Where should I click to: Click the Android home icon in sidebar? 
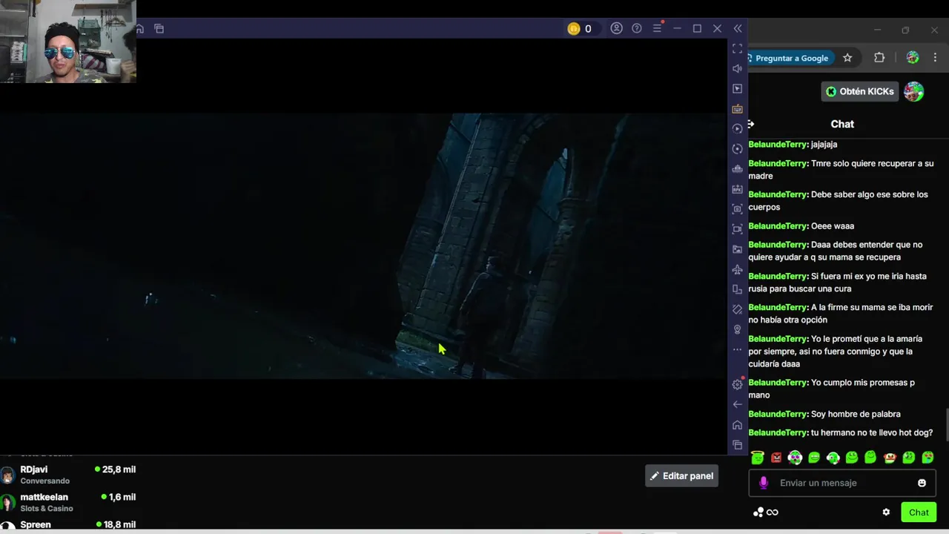pos(737,424)
